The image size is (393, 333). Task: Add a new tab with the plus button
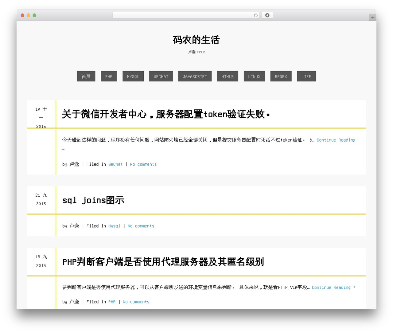pos(372,18)
